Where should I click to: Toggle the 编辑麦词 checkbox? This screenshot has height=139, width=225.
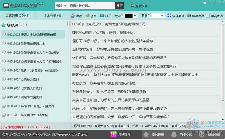[208, 16]
